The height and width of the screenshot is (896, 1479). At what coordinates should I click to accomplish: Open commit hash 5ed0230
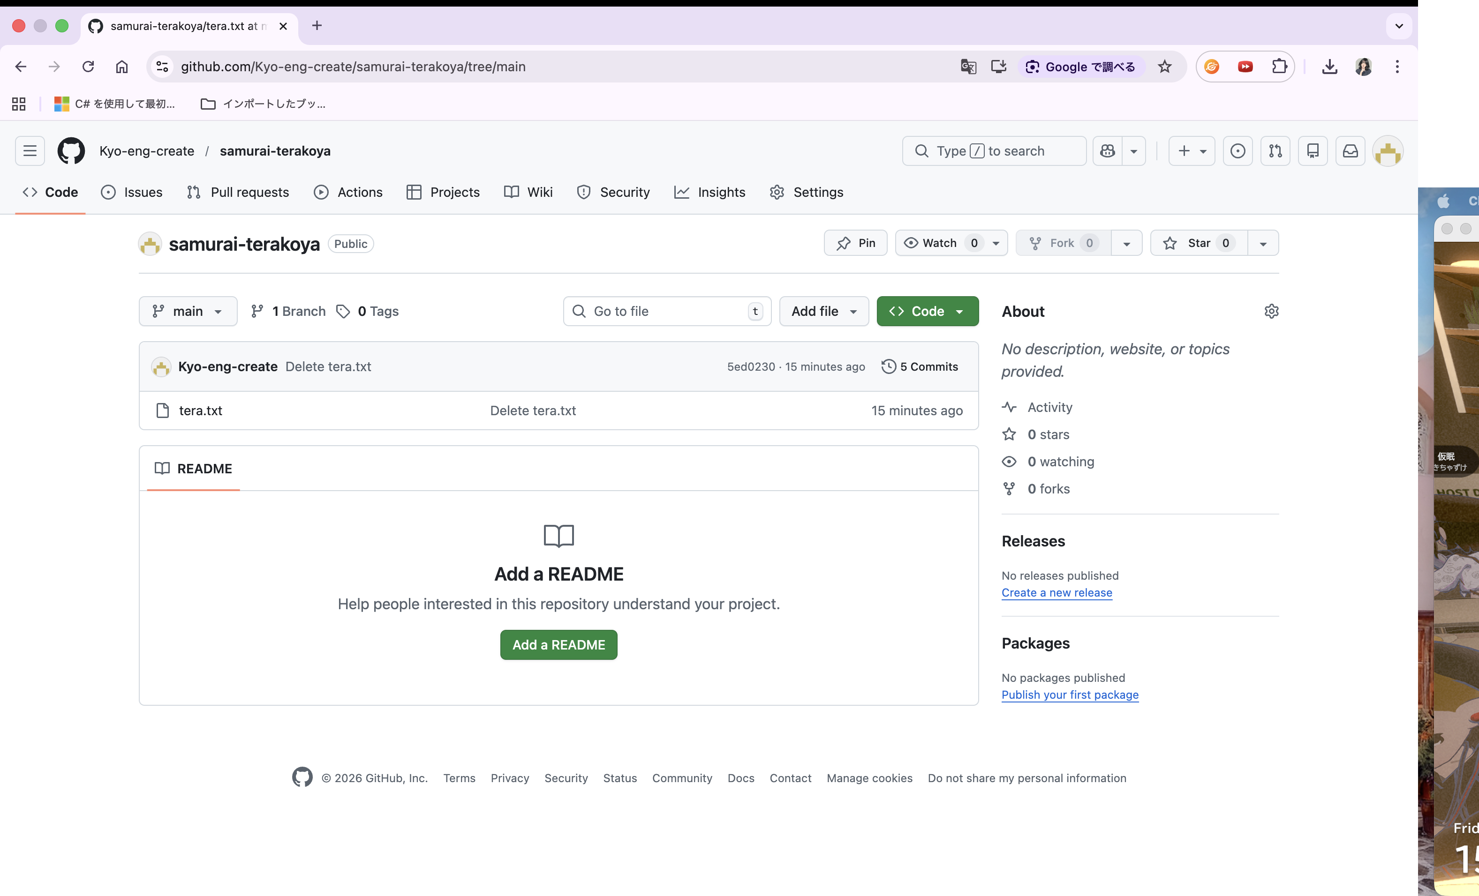point(751,366)
